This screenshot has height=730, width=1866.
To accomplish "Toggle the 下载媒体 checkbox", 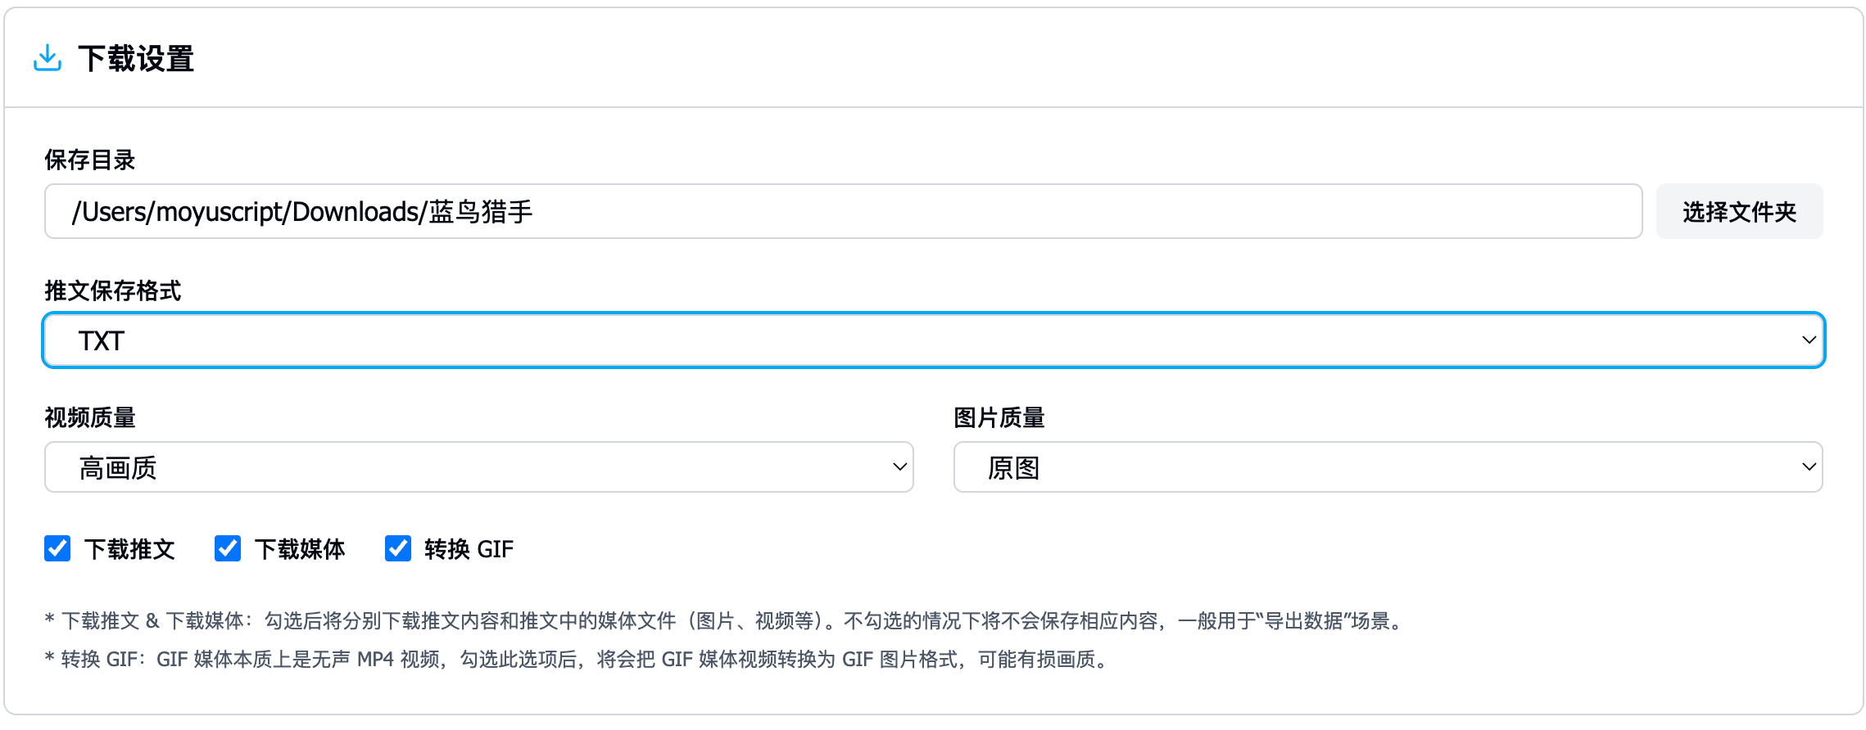I will point(228,548).
